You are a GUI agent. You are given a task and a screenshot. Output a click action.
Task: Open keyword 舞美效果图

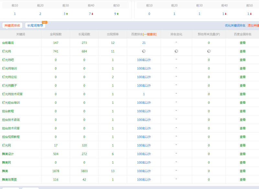pyautogui.click(x=9, y=180)
